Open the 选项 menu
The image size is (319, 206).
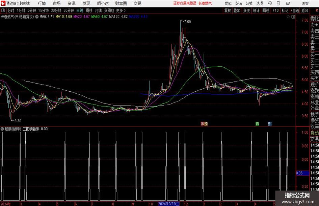[x=259, y=3]
